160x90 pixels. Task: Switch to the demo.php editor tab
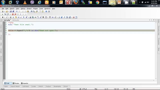(15, 20)
